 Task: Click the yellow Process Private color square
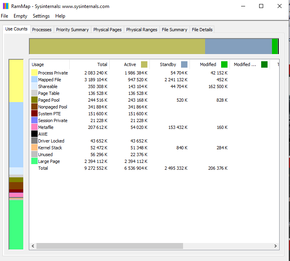[34, 73]
